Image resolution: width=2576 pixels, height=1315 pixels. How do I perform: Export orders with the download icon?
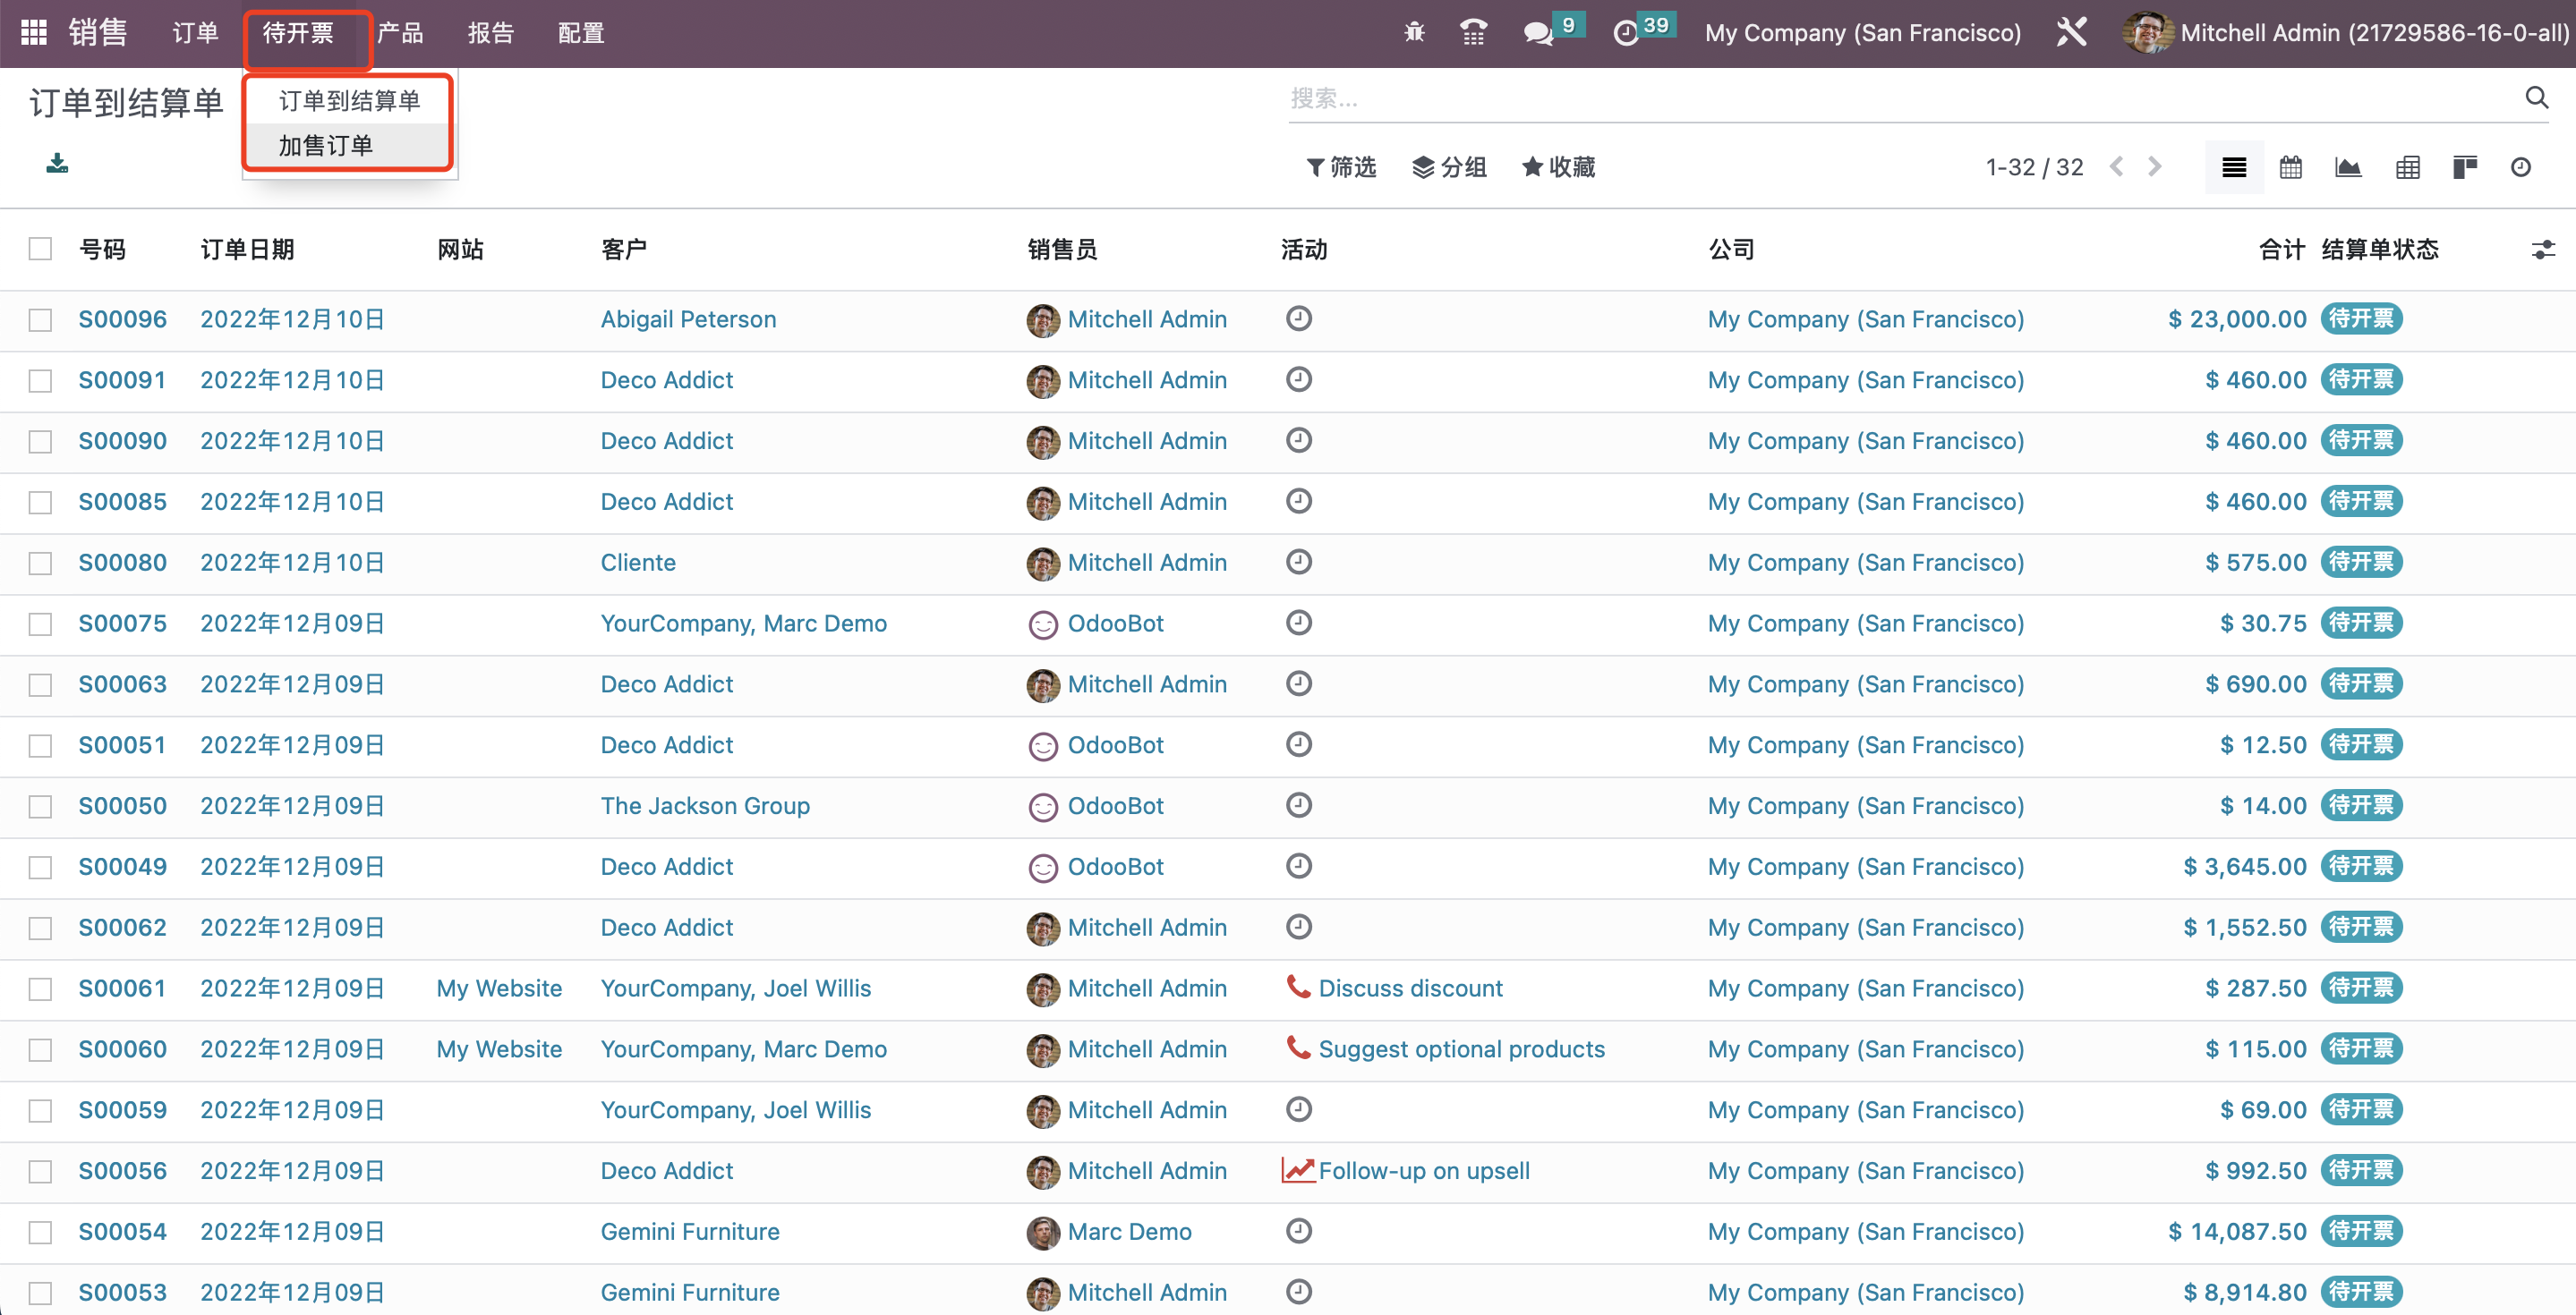[x=57, y=162]
